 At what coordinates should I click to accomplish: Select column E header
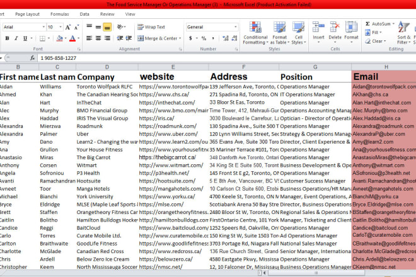173,67
